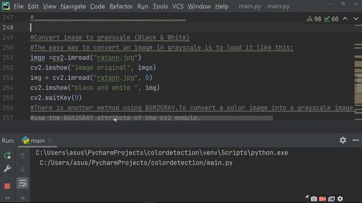Viewport: 362px width, 203px height.
Task: Click the 98 warnings indicator
Action: click(314, 19)
